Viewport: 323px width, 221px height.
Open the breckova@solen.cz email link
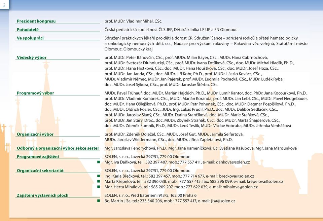point(237,176)
